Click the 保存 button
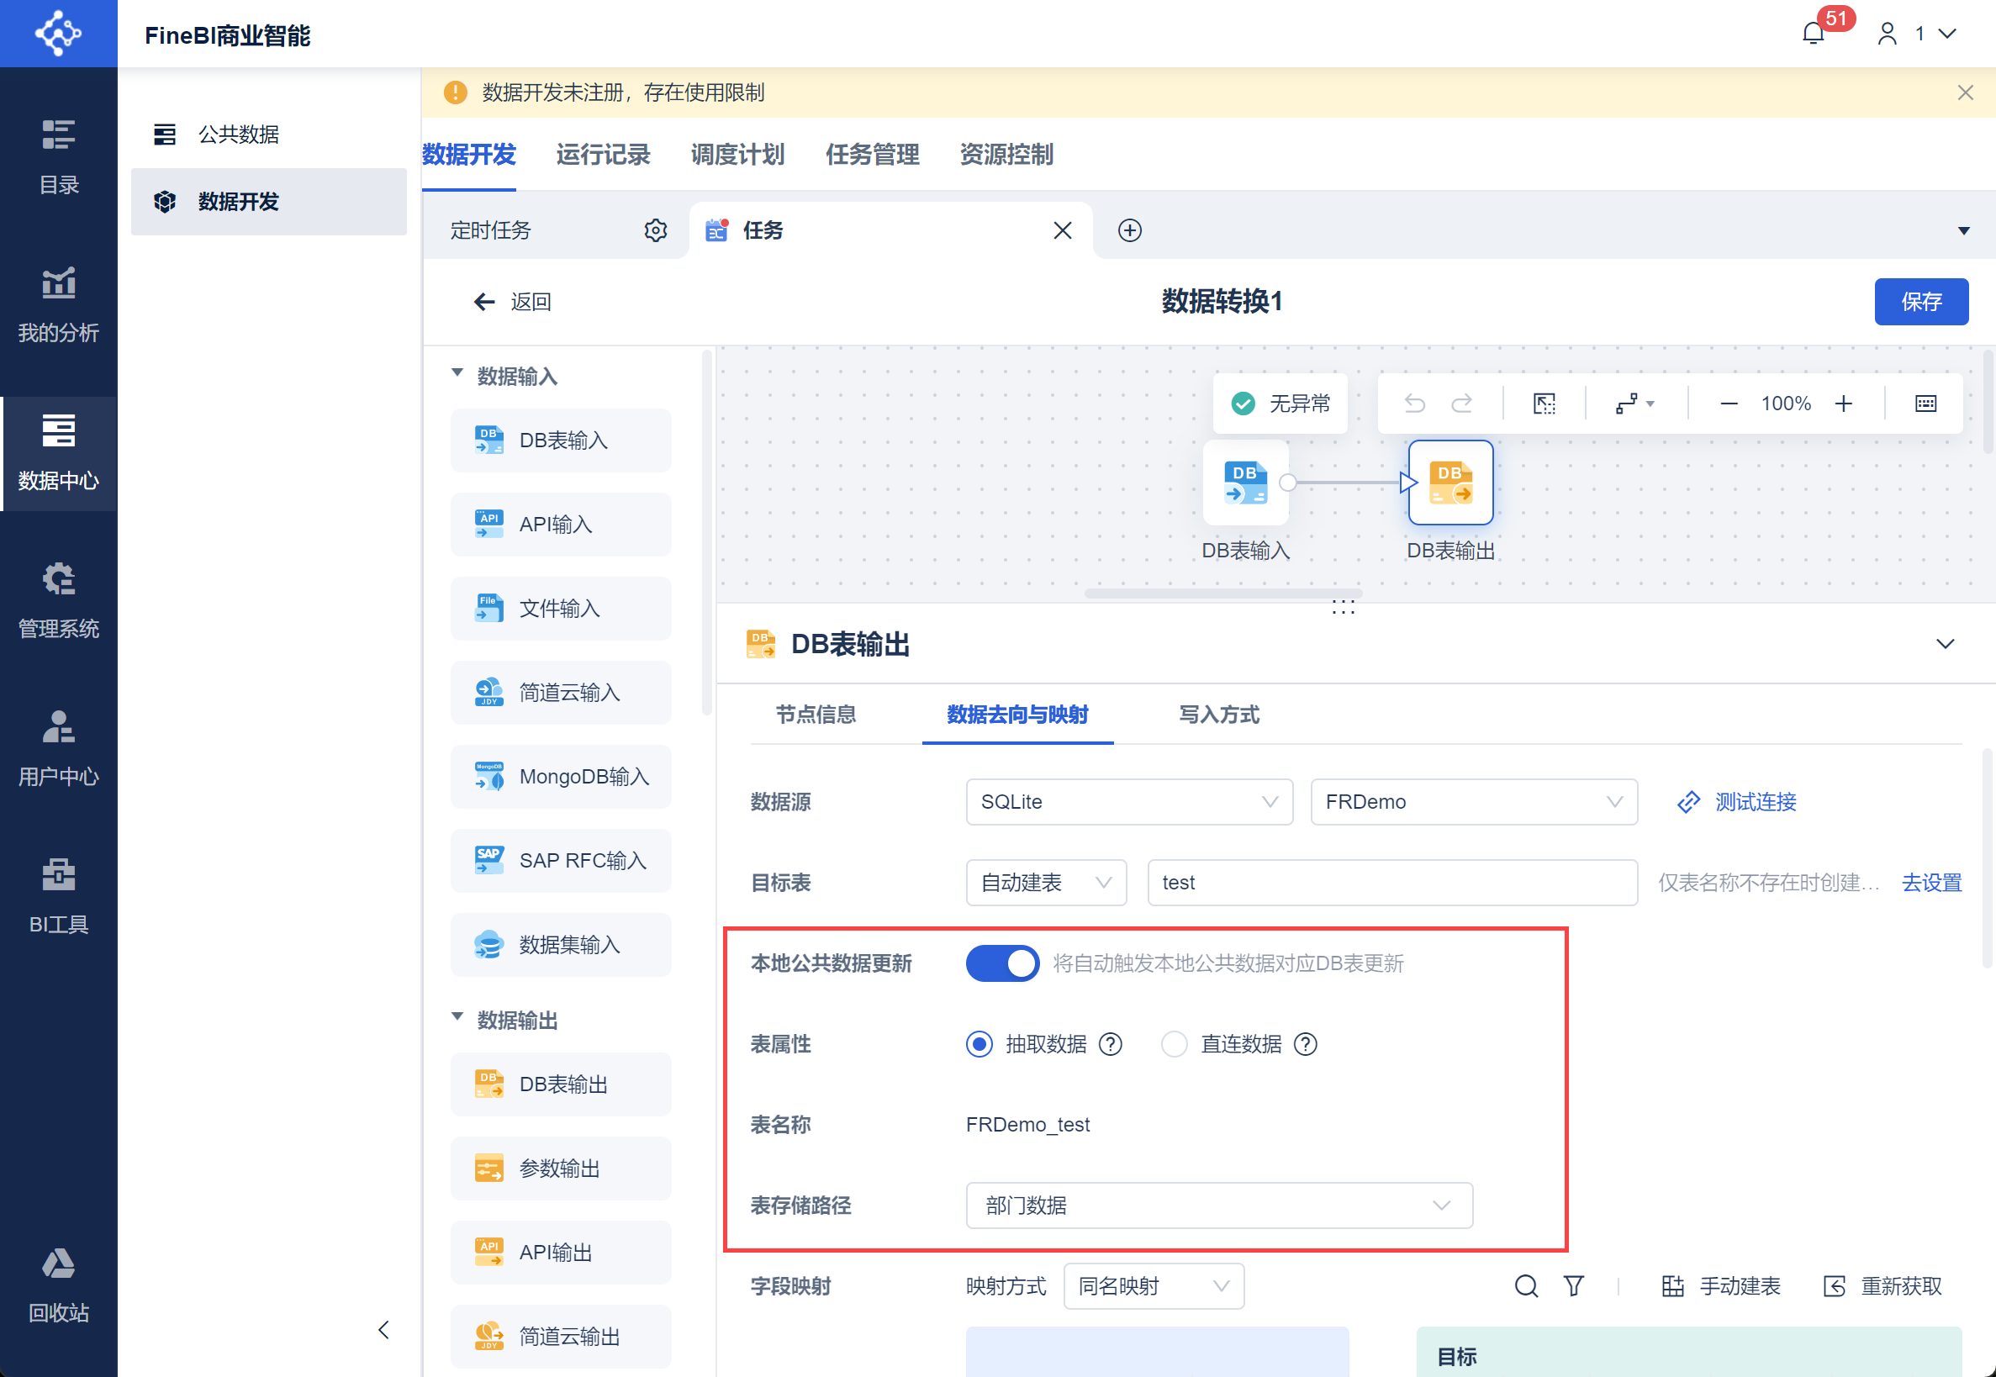The width and height of the screenshot is (1996, 1377). (1920, 302)
